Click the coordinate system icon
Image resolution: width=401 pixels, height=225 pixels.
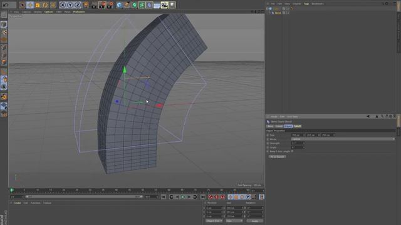coord(85,5)
